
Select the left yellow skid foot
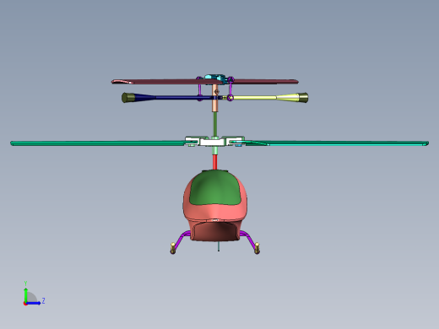pyautogui.click(x=173, y=248)
